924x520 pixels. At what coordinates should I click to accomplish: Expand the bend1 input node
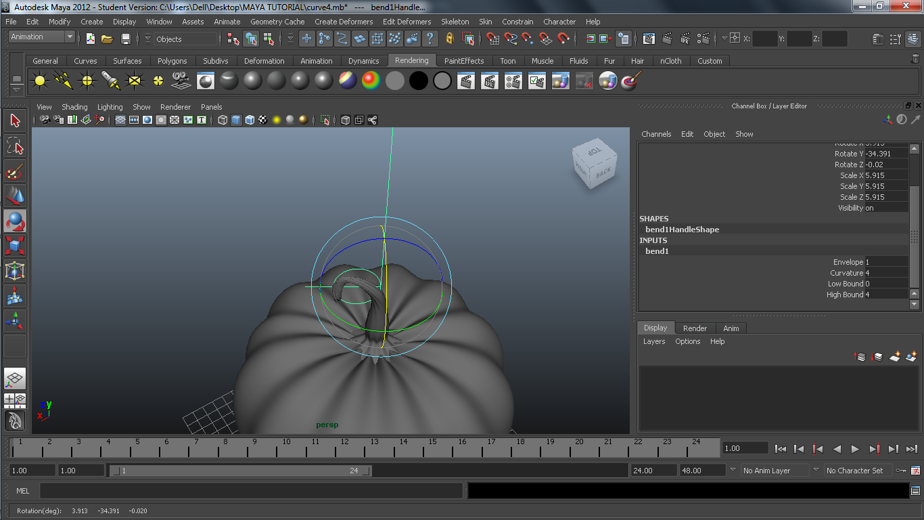pos(656,251)
